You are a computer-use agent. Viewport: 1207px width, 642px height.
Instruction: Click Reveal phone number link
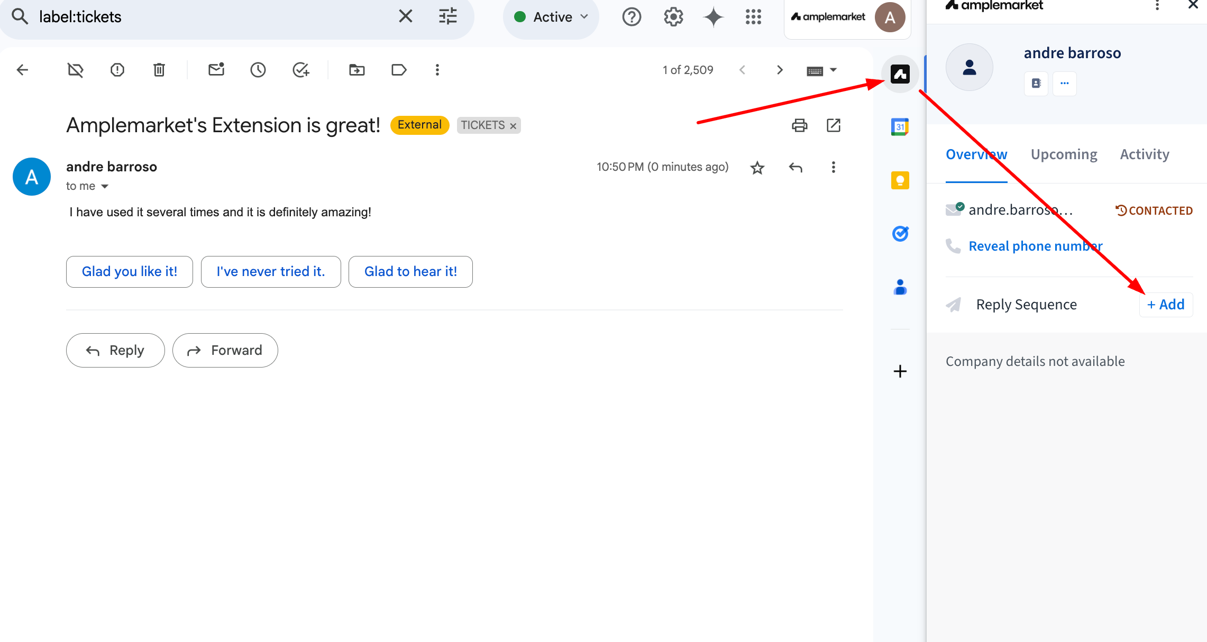(x=1036, y=246)
